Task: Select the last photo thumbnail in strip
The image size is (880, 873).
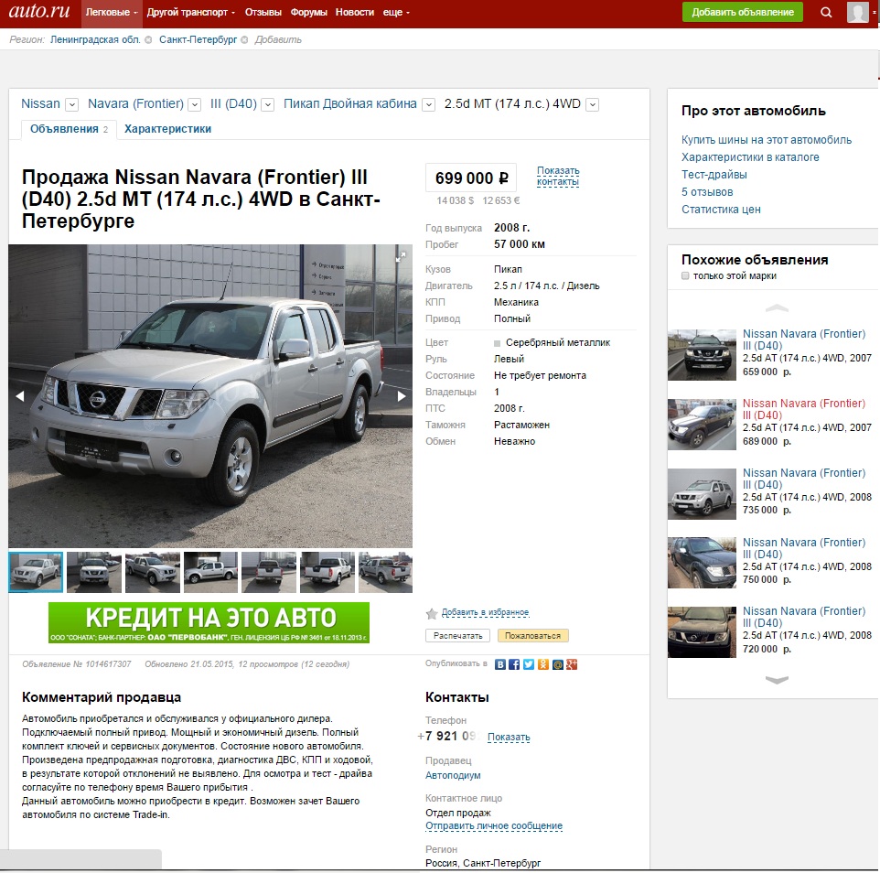Action: point(385,572)
